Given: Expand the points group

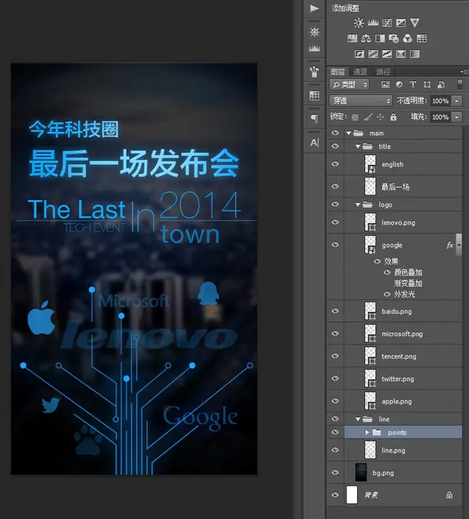Looking at the screenshot, I should [x=367, y=432].
